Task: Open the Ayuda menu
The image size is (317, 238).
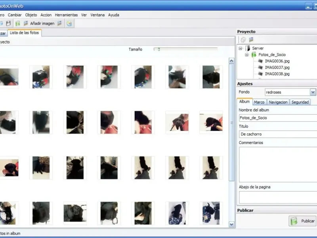Action: click(113, 15)
